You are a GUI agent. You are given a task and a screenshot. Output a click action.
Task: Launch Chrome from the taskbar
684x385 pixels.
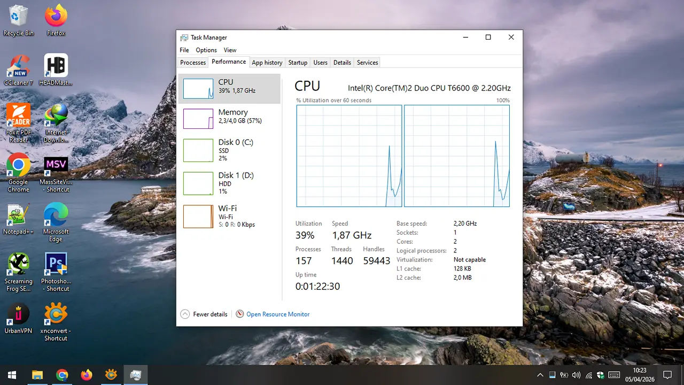coord(62,375)
